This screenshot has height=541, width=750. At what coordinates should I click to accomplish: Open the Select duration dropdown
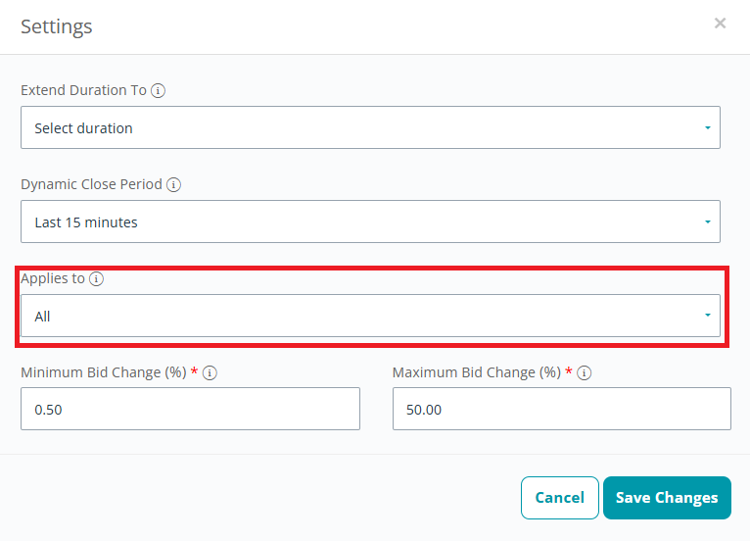pyautogui.click(x=370, y=127)
